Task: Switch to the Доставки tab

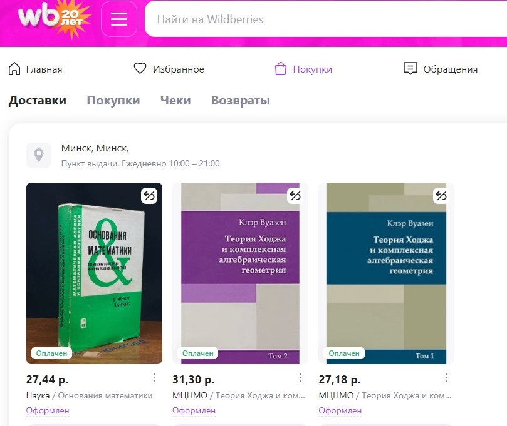Action: (x=38, y=100)
